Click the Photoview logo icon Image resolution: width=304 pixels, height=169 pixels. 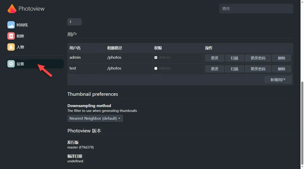[x=12, y=9]
